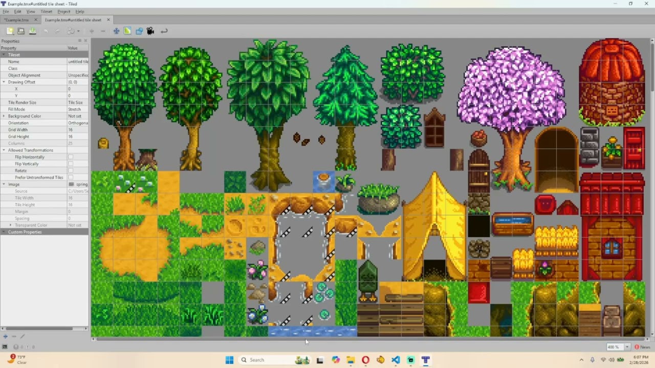This screenshot has height=368, width=655.
Task: Open Visual Studio Code from taskbar
Action: (x=396, y=360)
